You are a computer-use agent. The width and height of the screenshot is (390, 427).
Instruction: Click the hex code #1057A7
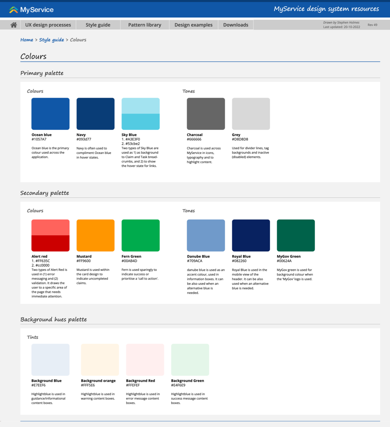tap(39, 139)
